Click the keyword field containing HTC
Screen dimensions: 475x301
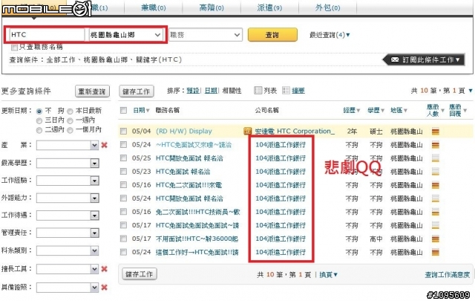[47, 35]
